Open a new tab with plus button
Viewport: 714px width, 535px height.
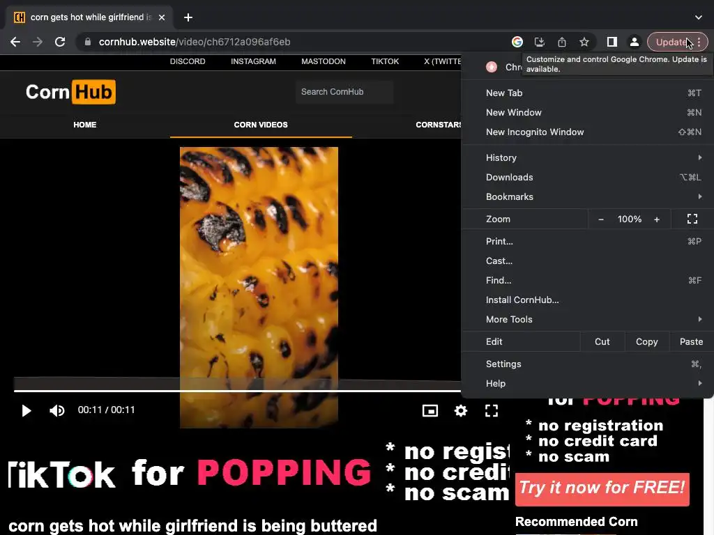[188, 17]
